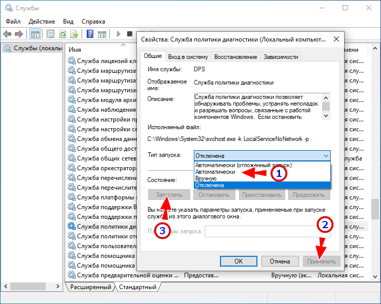
Task: Click gear icon of Служба политики диагностики row
Action: coord(71,226)
